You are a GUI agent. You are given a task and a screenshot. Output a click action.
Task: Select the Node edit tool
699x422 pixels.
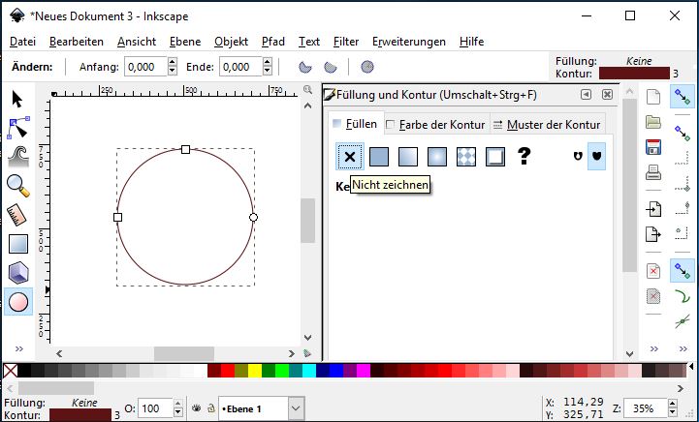18,128
